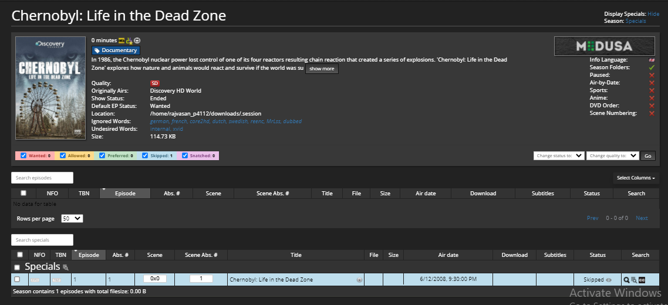This screenshot has height=305, width=668.
Task: Click the subtitle search icon in the Search column
Action: (x=642, y=280)
